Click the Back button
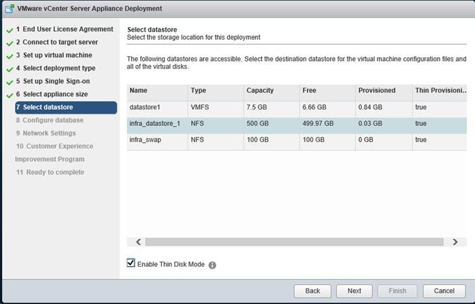This screenshot has height=304, width=475. (312, 291)
